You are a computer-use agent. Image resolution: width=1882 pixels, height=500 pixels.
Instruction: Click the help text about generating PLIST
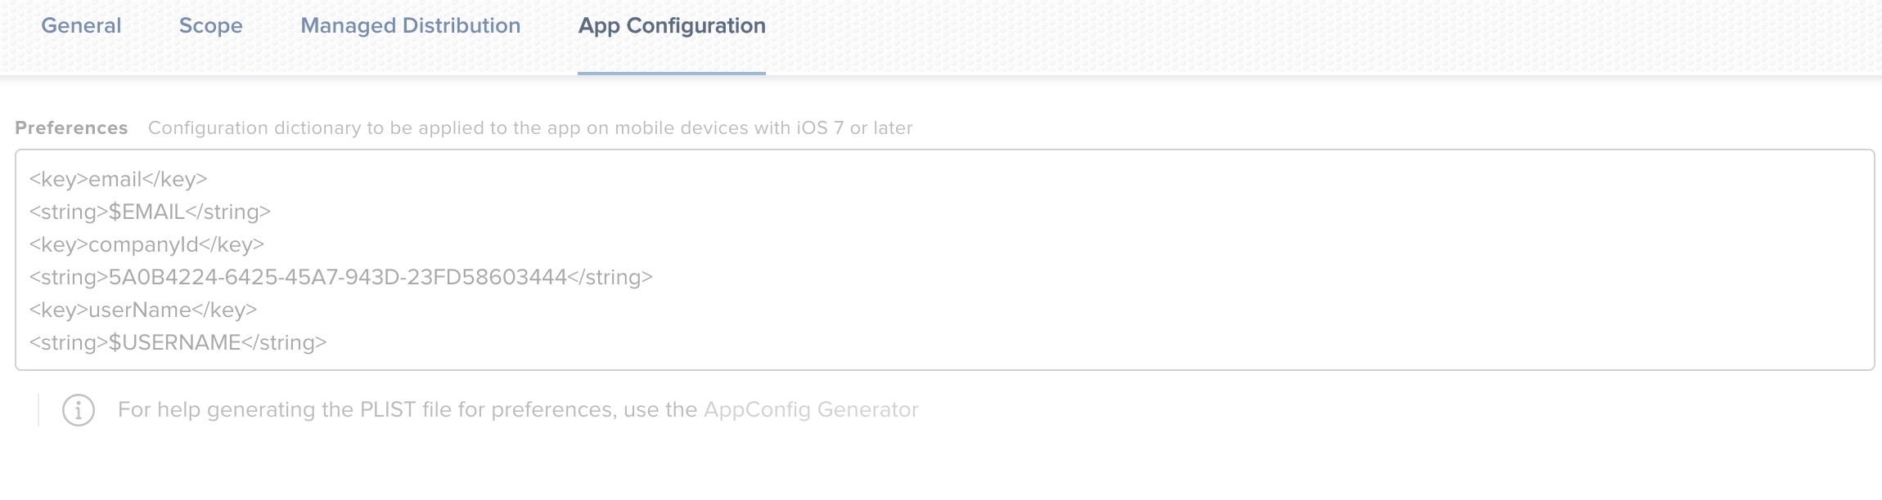coord(518,409)
